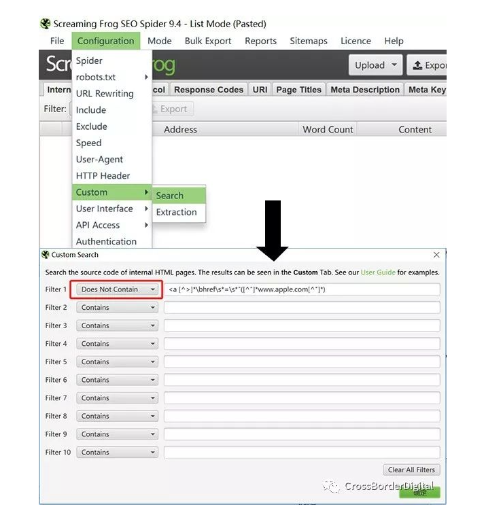Close the Custom Search dialog

coord(436,255)
